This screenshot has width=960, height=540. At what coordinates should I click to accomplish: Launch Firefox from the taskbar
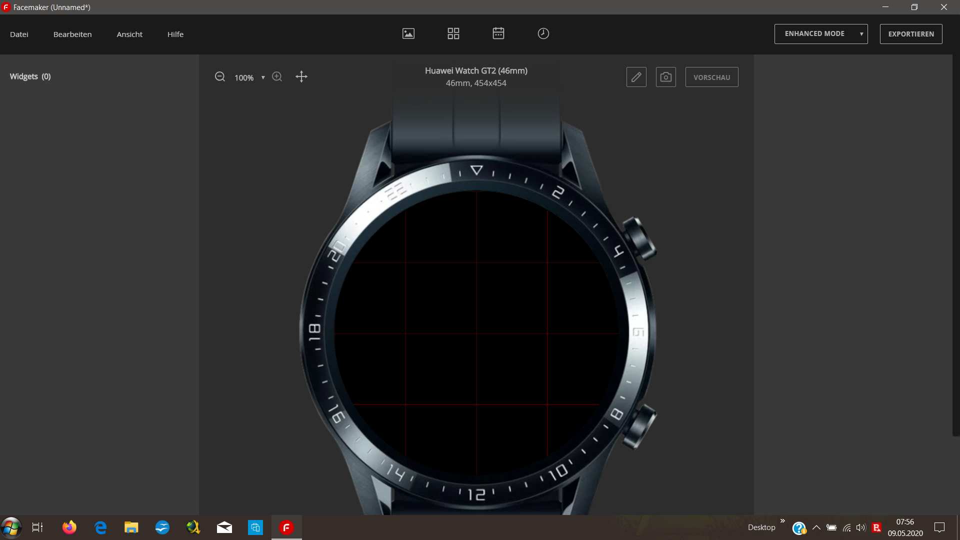[x=69, y=527]
